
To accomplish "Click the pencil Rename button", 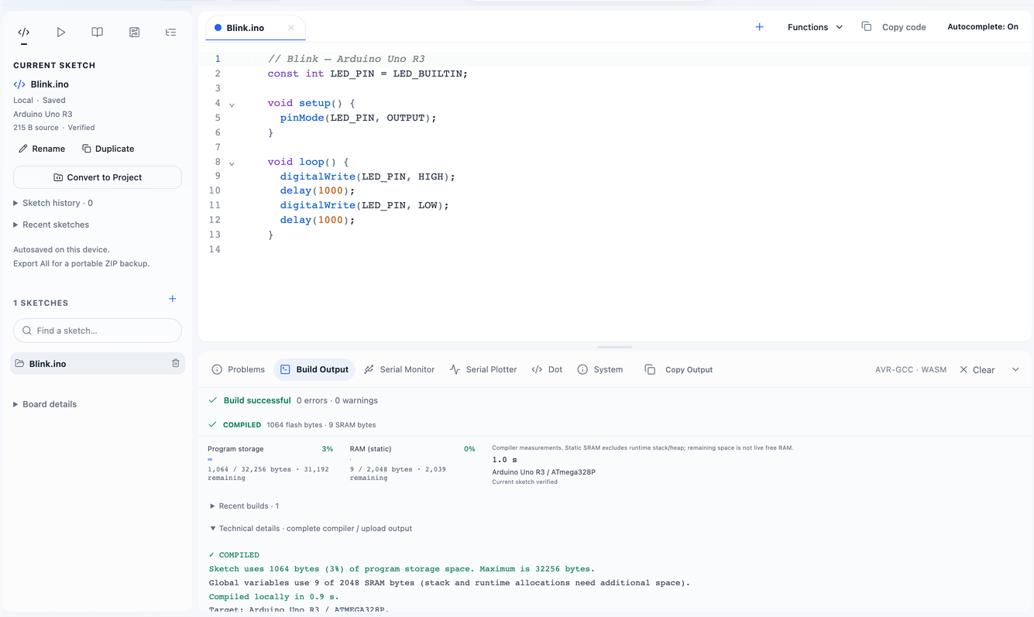I will click(x=42, y=149).
